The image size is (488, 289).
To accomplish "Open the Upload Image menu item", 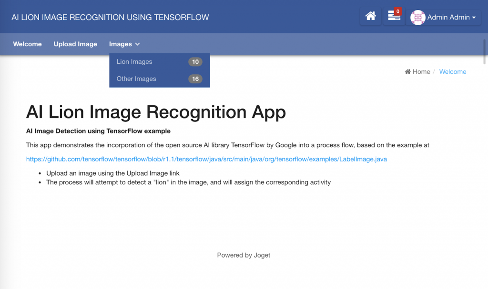I will pyautogui.click(x=75, y=44).
